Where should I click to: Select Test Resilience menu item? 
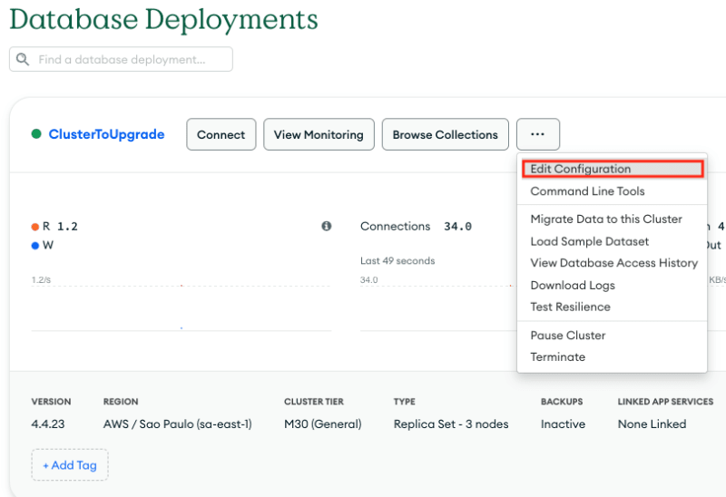[570, 307]
